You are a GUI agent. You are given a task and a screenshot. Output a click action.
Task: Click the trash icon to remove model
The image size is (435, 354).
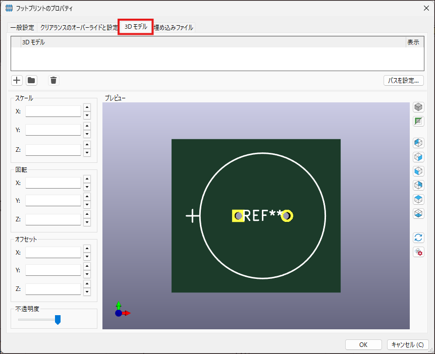53,80
